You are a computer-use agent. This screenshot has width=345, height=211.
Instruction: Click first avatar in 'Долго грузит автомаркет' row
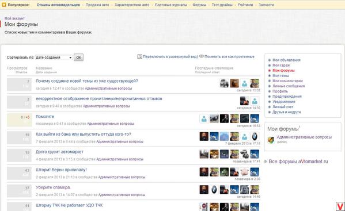coord(204,154)
